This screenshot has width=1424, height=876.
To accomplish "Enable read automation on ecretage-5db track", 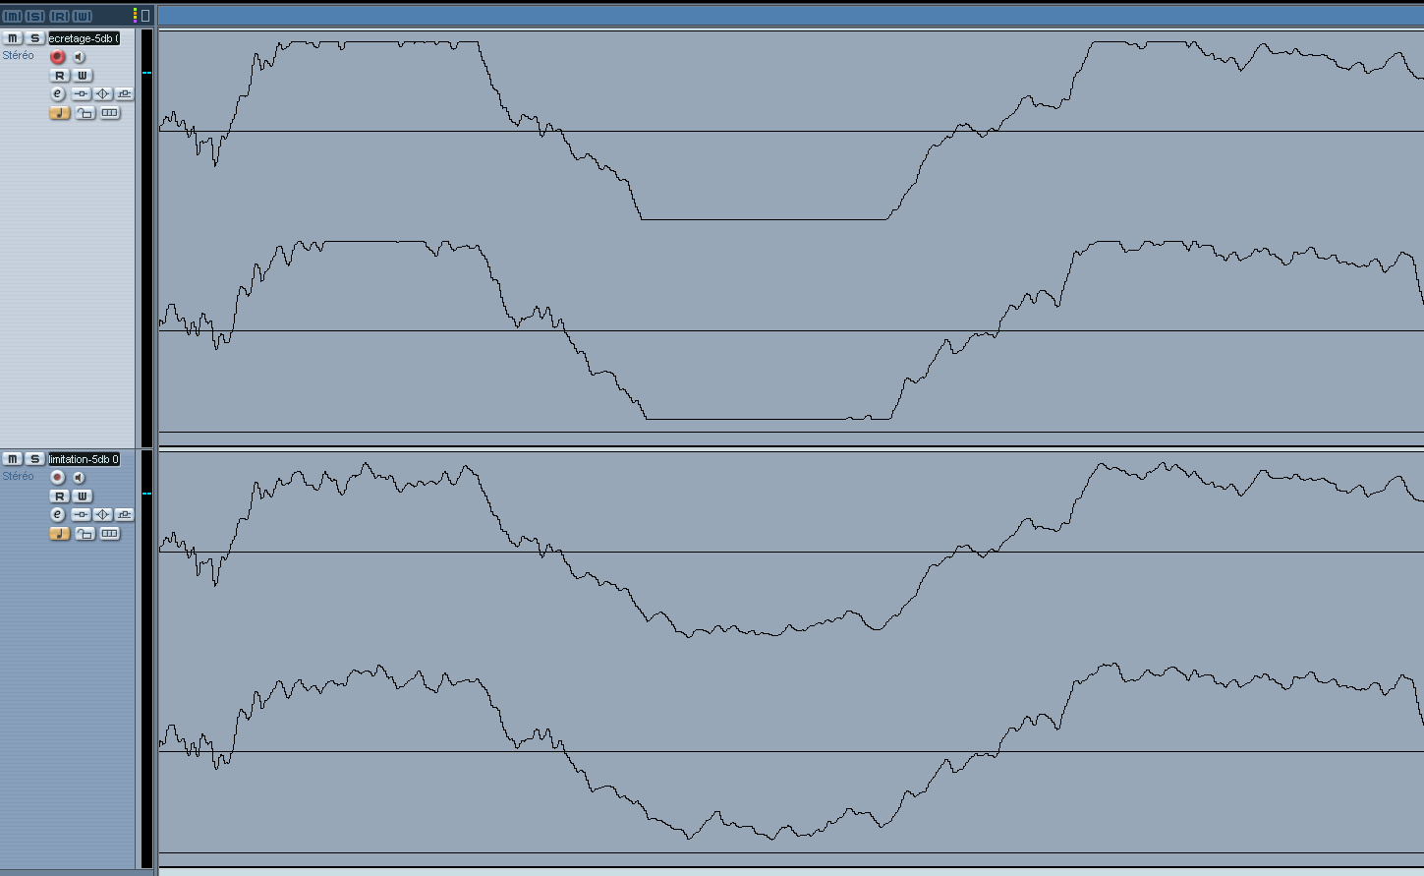I will tap(59, 76).
